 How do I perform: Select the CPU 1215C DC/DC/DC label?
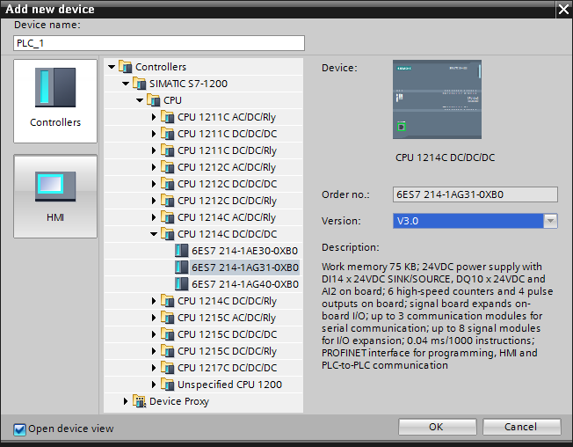point(228,334)
